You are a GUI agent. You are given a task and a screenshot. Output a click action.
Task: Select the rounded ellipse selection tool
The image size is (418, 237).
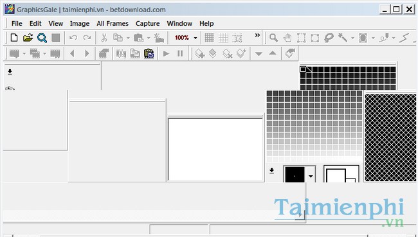pos(315,38)
